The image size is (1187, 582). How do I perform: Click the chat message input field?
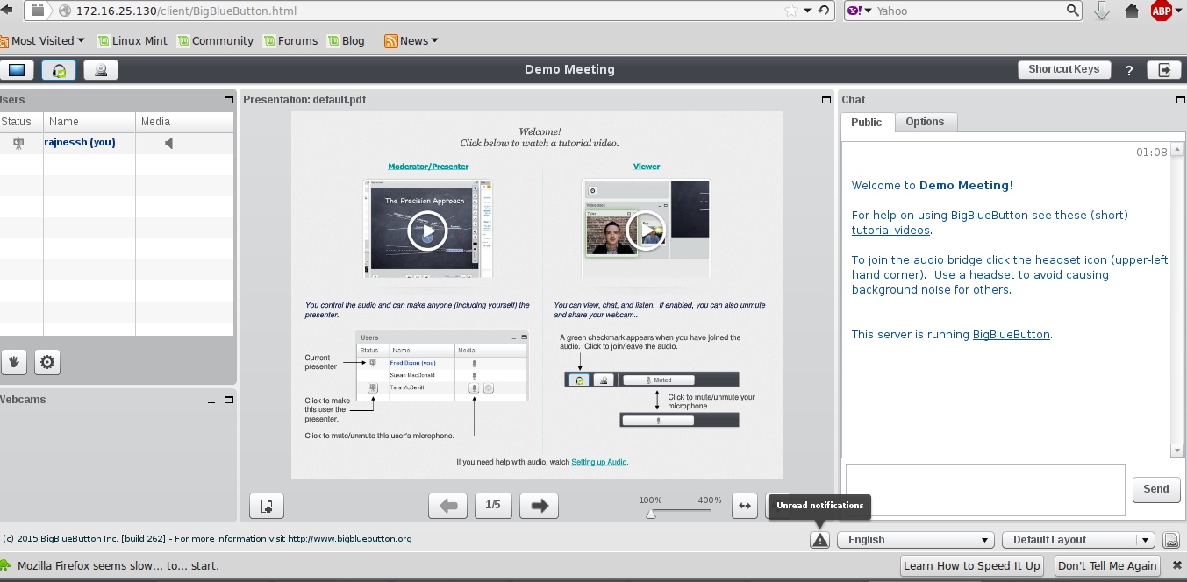pos(985,489)
